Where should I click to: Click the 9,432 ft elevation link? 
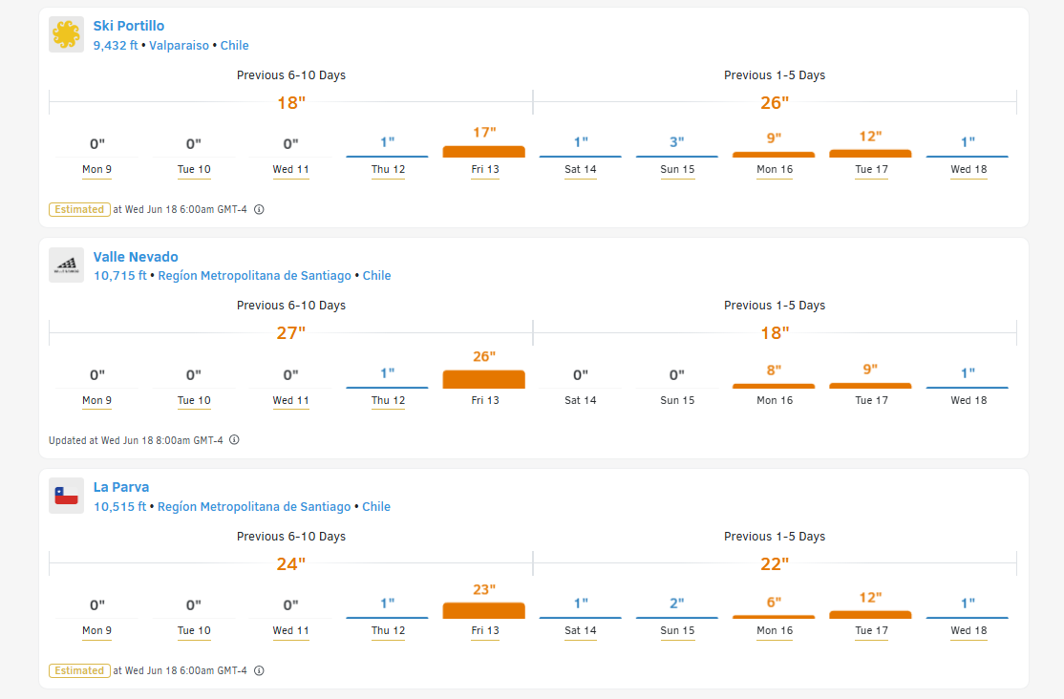pos(116,46)
